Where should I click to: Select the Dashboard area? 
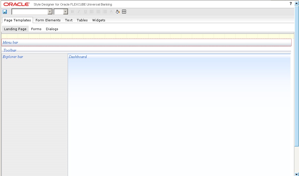pyautogui.click(x=179, y=115)
